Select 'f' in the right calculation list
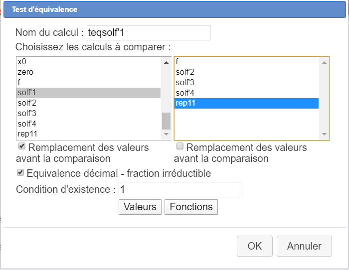Viewport: 349px width, 270px height. (x=177, y=62)
